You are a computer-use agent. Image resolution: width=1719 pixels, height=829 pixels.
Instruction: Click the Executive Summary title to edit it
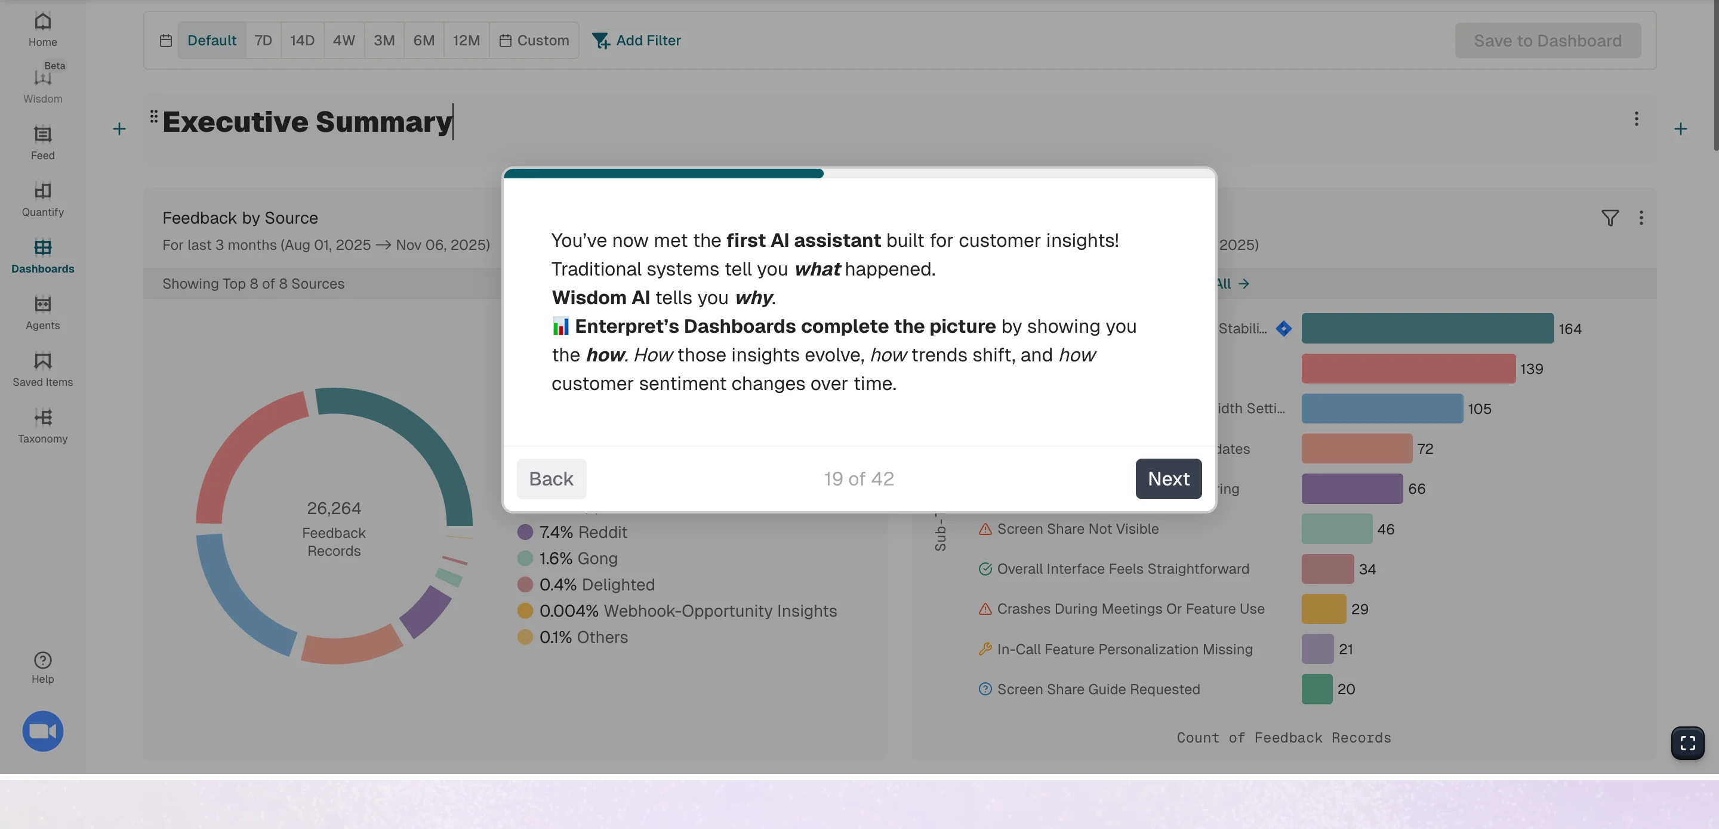click(x=306, y=122)
